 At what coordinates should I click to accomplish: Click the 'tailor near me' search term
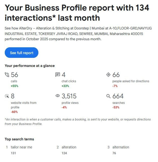pyautogui.click(x=22, y=147)
